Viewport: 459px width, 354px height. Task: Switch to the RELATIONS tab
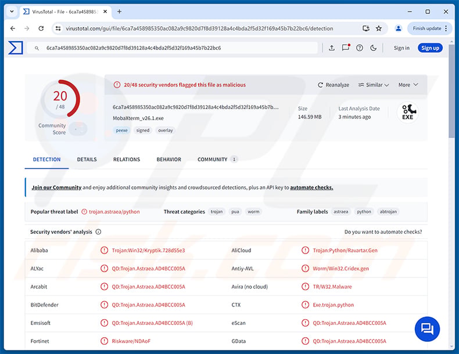pos(127,160)
